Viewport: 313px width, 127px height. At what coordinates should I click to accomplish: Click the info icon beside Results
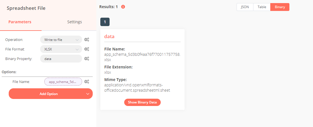[123, 7]
